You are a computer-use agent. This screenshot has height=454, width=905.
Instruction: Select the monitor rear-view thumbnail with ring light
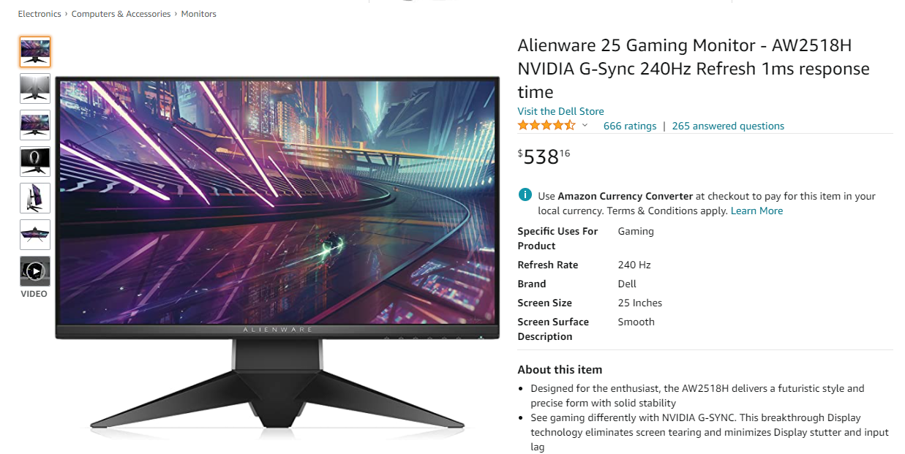(35, 162)
